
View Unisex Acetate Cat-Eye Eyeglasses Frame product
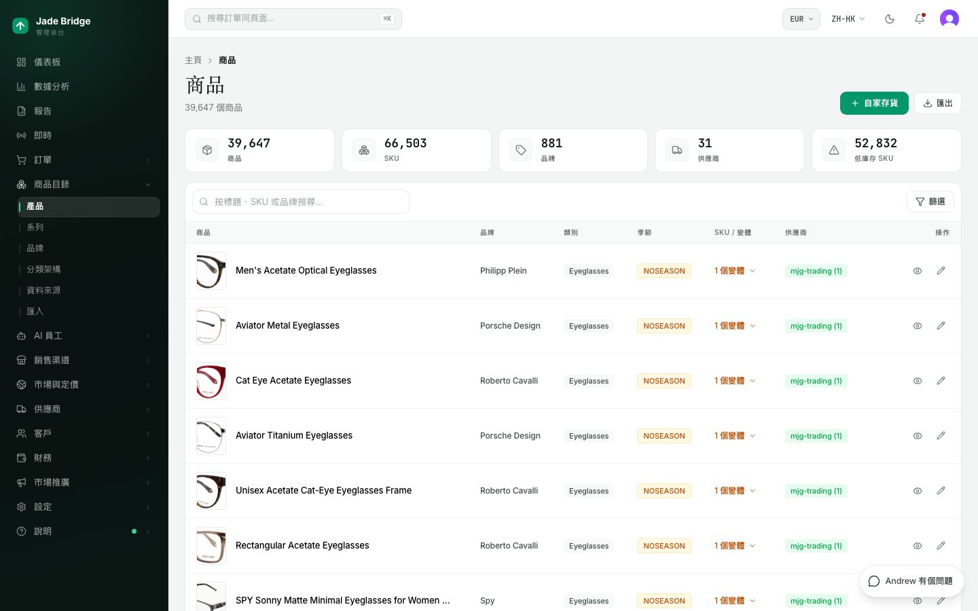(x=918, y=491)
